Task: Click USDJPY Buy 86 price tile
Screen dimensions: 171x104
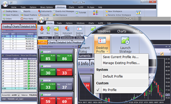Action: pyautogui.click(x=64, y=57)
